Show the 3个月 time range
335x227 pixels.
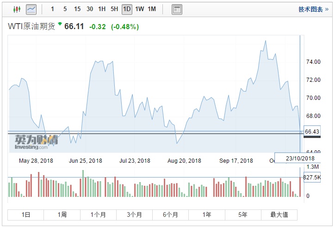[x=134, y=215]
